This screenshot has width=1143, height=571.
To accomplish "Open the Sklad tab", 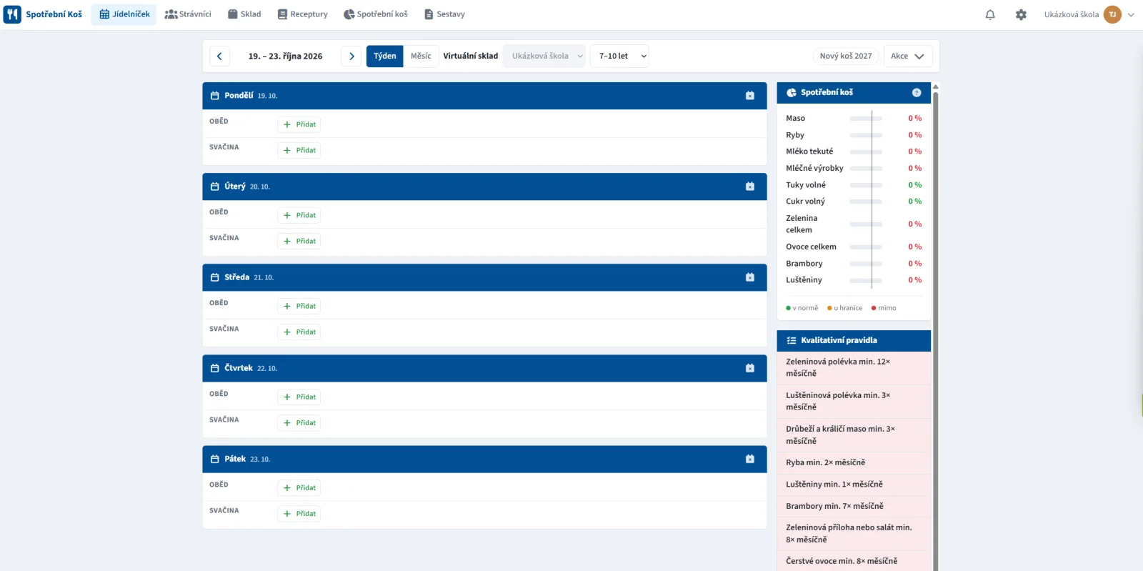I will (244, 14).
